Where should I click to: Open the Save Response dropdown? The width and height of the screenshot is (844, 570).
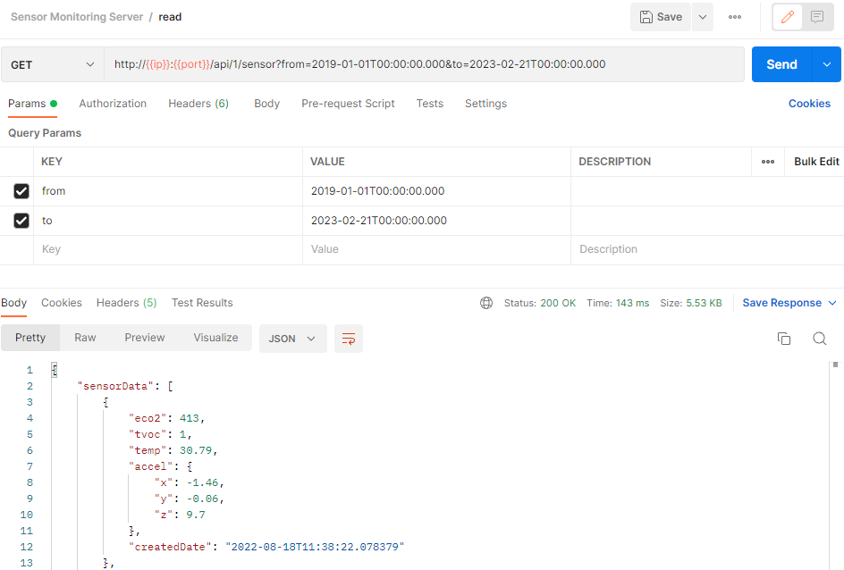point(789,303)
